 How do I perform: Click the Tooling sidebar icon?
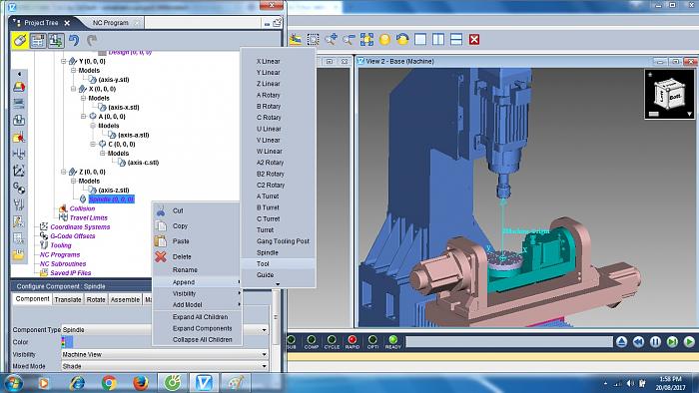click(19, 204)
